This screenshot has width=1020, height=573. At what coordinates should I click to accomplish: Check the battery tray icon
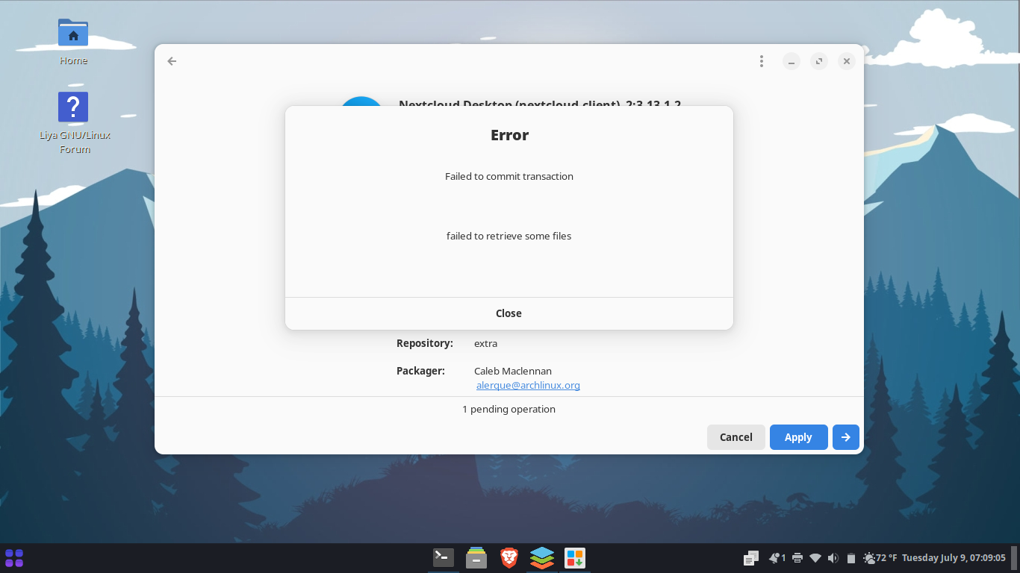pyautogui.click(x=850, y=558)
